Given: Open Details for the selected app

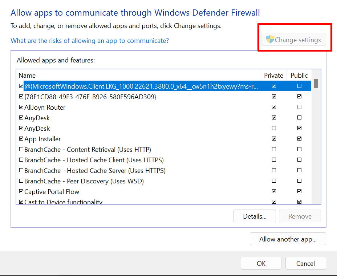Looking at the screenshot, I should 255,216.
